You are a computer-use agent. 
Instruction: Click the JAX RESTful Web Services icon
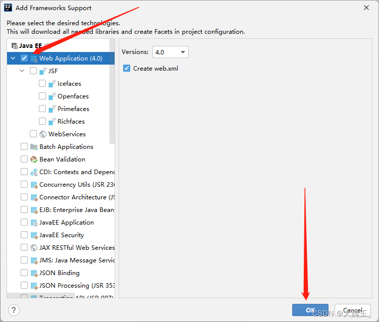click(x=34, y=248)
